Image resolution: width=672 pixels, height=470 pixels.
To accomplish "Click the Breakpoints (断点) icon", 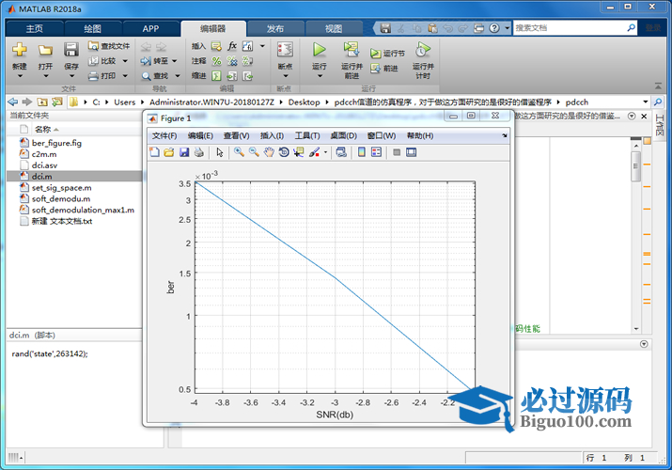I will click(x=285, y=50).
